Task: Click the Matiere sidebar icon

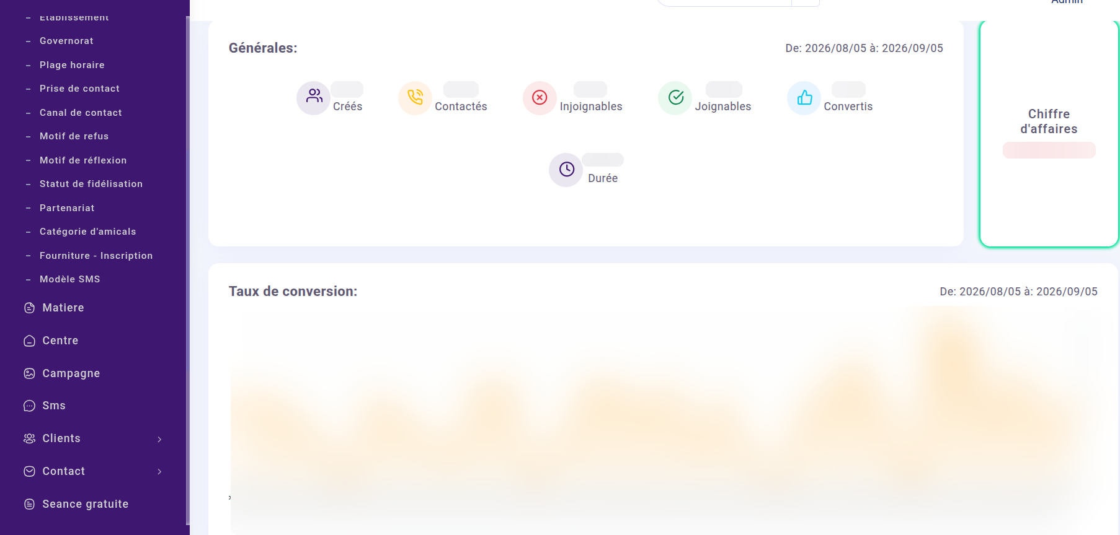Action: pos(29,308)
